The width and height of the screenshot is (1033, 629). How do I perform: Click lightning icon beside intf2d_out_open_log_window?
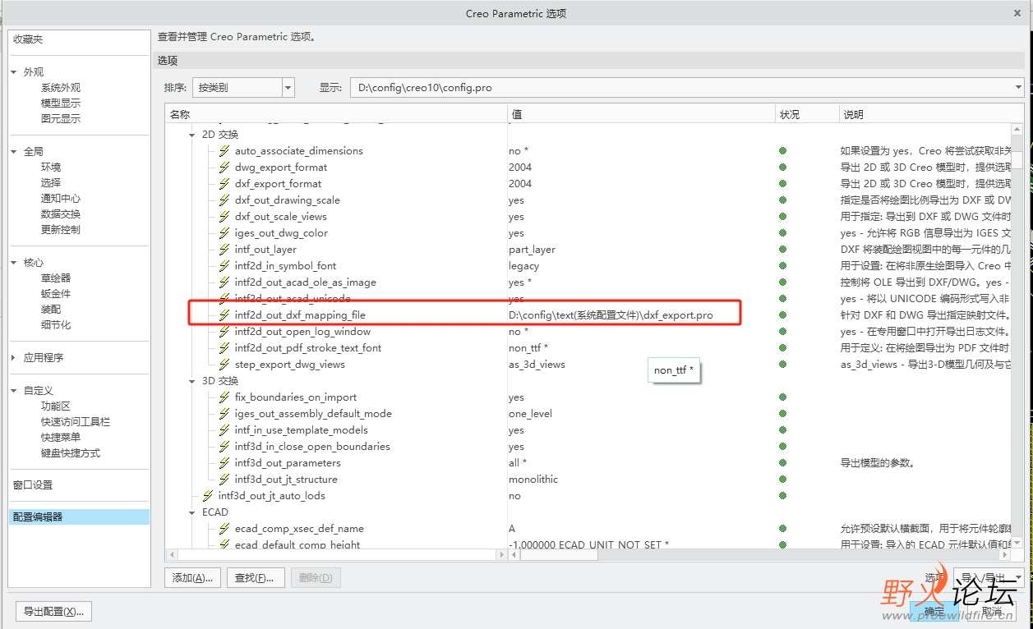point(224,332)
